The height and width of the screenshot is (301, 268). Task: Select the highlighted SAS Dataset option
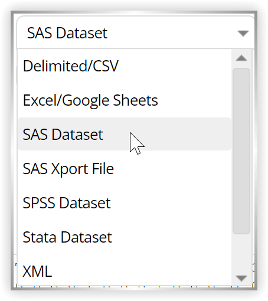(x=125, y=134)
